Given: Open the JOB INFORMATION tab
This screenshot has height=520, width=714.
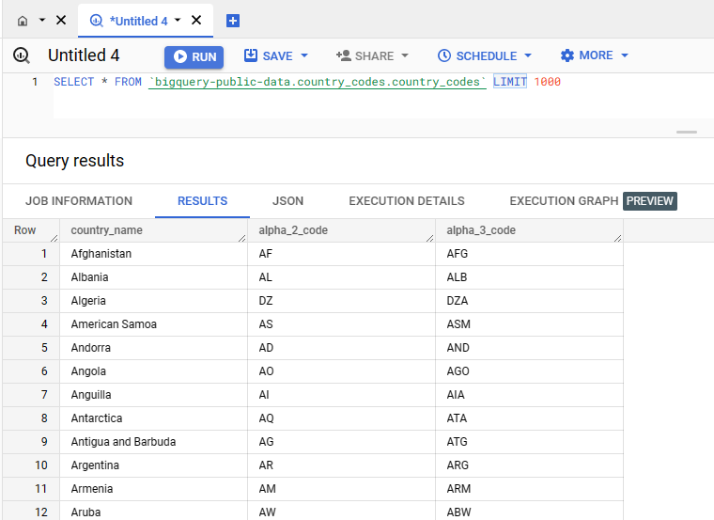Looking at the screenshot, I should tap(79, 201).
